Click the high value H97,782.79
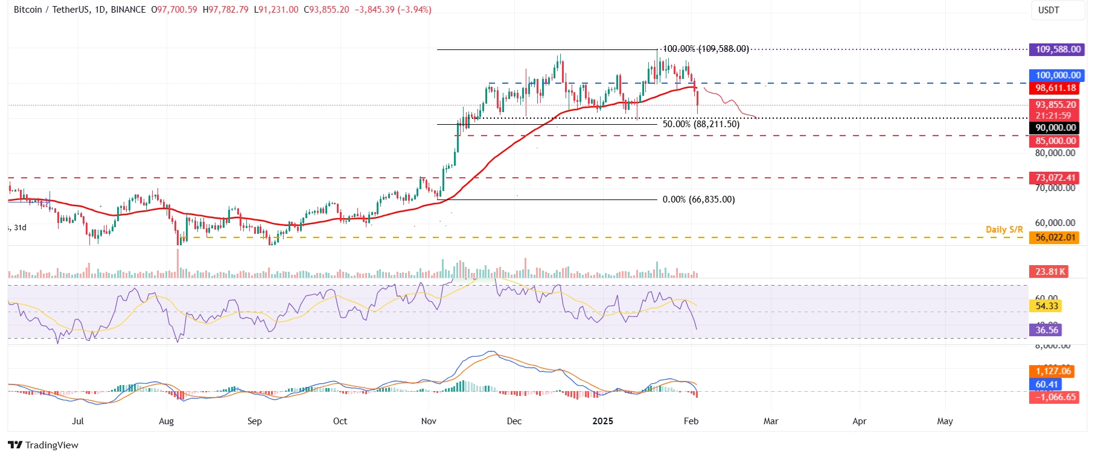Screen dimensions: 1095x458 click(226, 10)
